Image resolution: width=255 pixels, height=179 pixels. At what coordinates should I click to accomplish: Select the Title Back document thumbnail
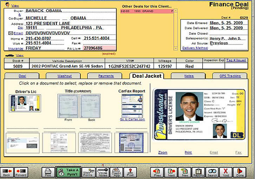coord(90,106)
